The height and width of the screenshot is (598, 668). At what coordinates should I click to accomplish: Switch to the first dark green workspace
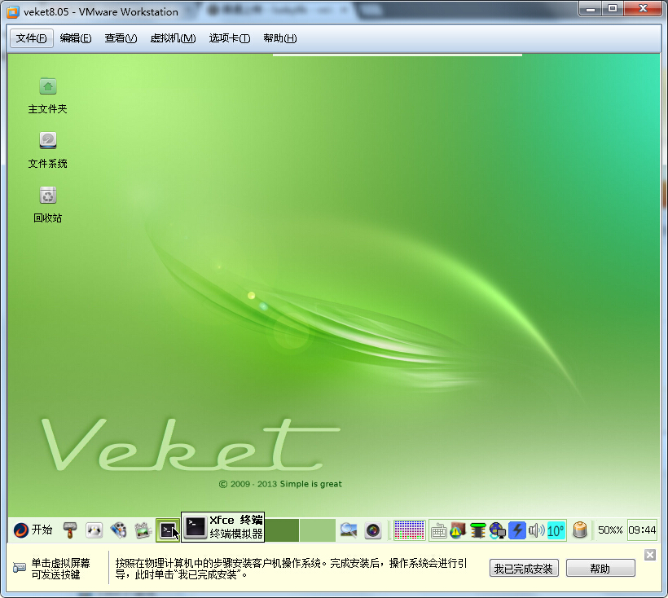pos(282,530)
